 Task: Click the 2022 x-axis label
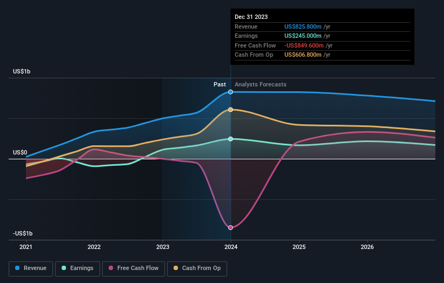[x=94, y=247]
